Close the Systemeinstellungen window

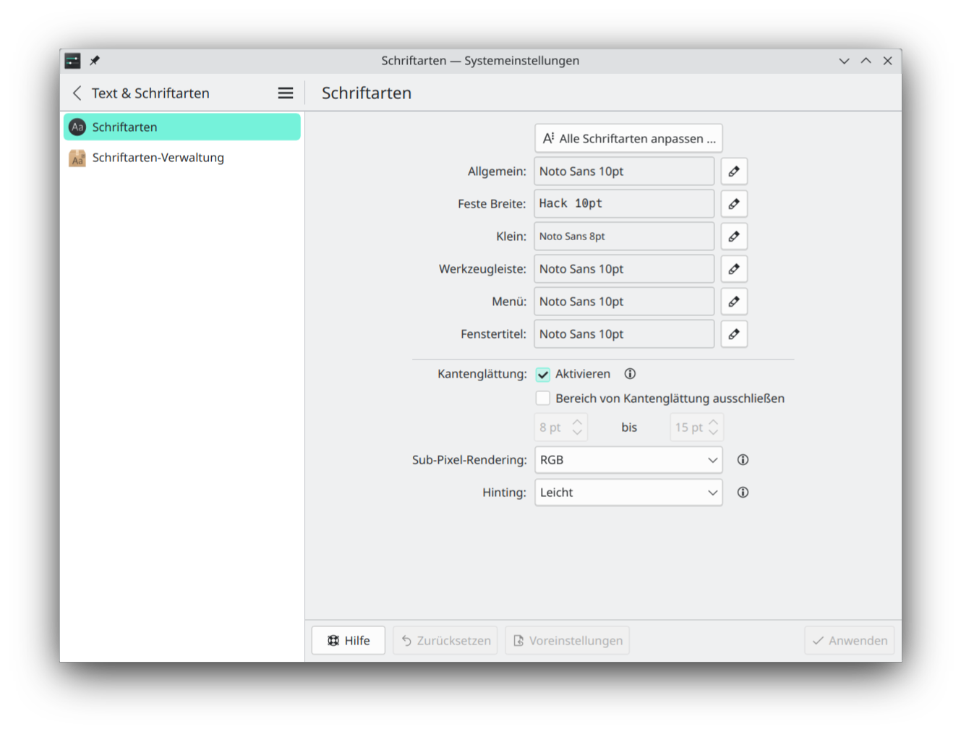[887, 61]
